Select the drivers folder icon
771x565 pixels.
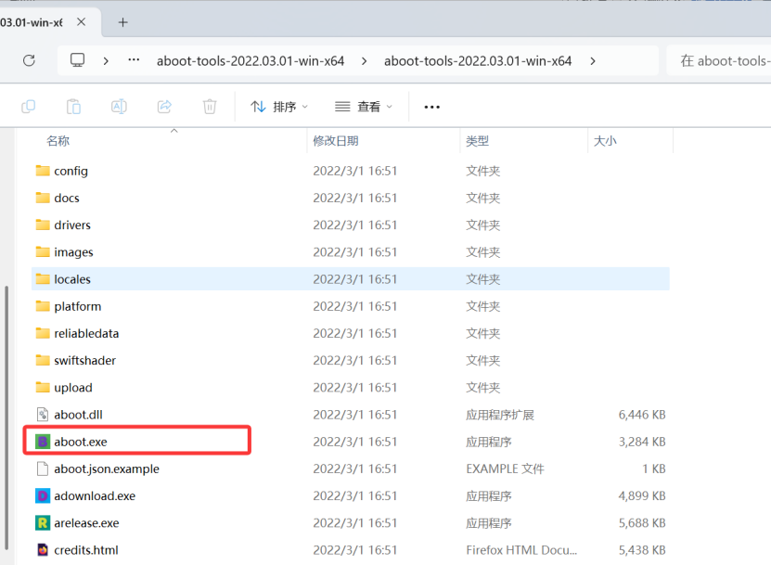point(43,225)
